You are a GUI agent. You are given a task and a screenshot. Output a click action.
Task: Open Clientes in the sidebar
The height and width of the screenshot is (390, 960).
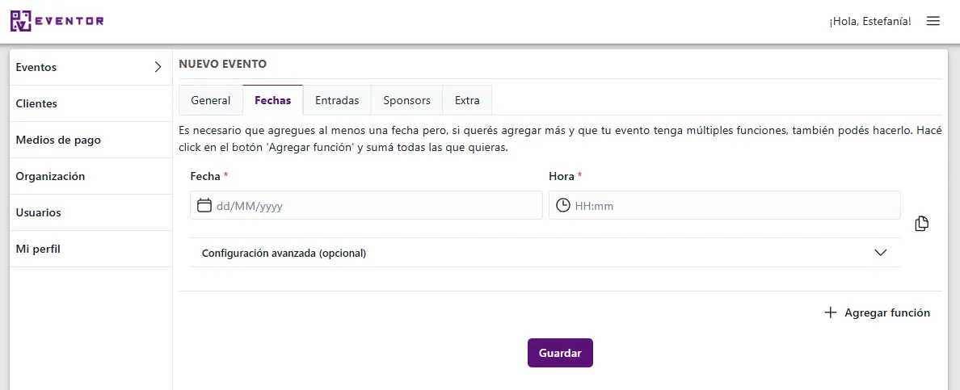pyautogui.click(x=91, y=103)
